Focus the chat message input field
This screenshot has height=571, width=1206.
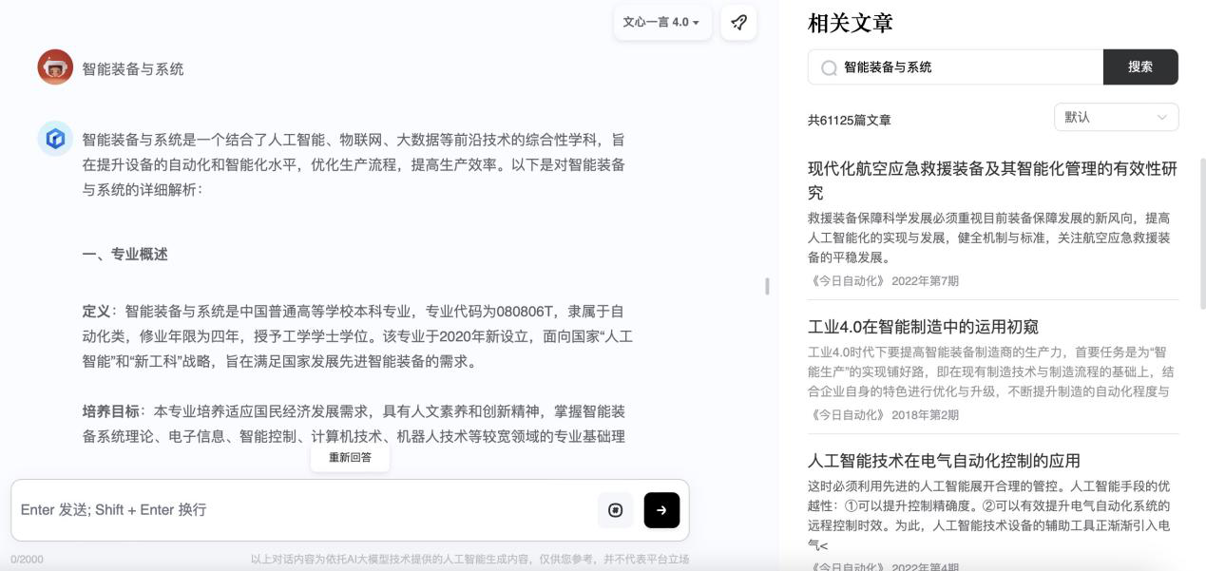[304, 510]
